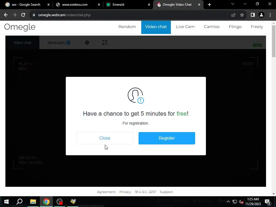Screen dimensions: 276x207
Task: Open the Freely nav item
Action: pyautogui.click(x=257, y=27)
